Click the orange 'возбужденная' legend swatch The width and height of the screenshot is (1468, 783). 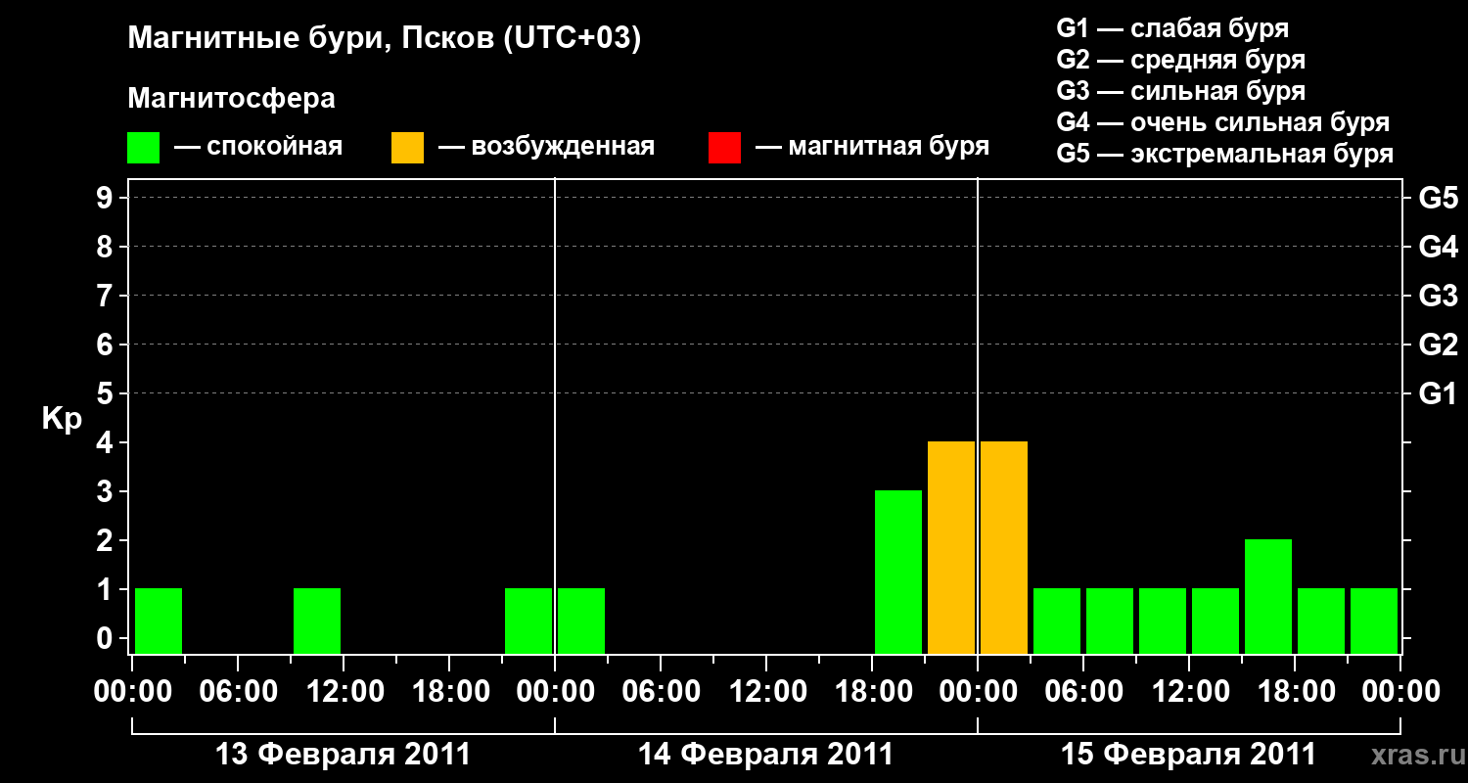tap(407, 148)
